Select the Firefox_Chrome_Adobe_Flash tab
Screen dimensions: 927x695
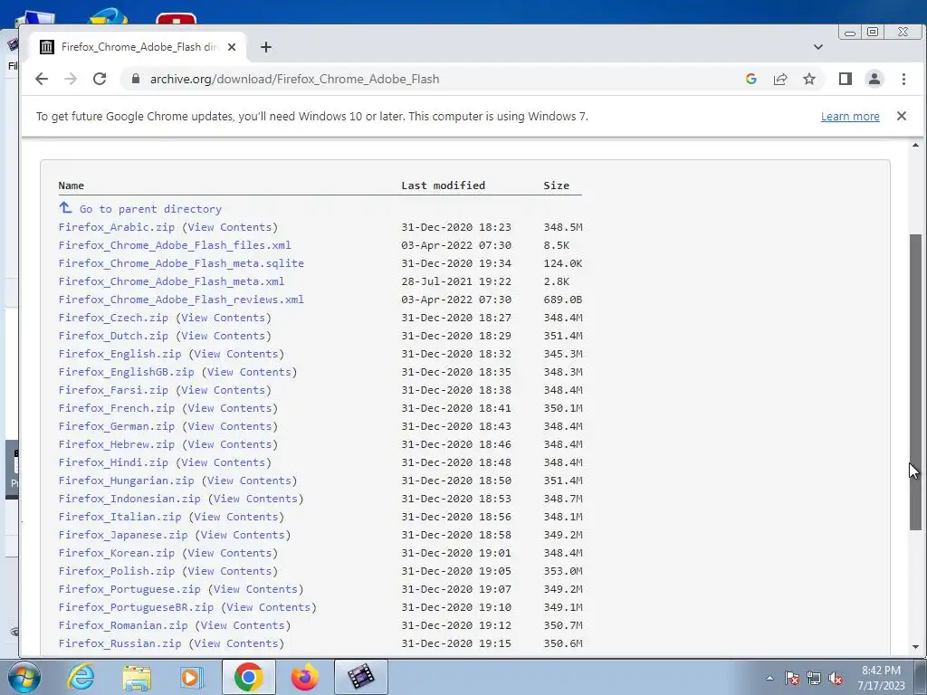pyautogui.click(x=139, y=47)
